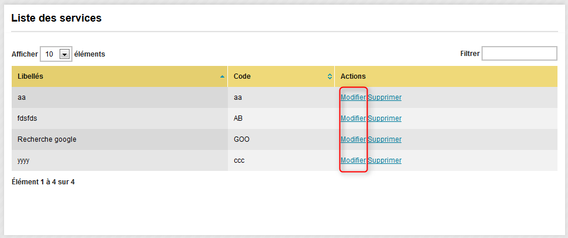The width and height of the screenshot is (568, 238).
Task: Click the Libellés ascending sort arrow icon
Action: pos(222,76)
